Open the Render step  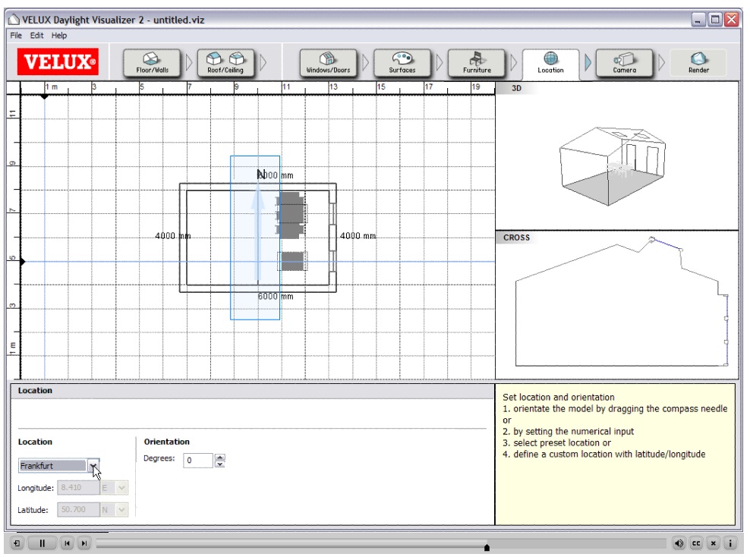pyautogui.click(x=698, y=63)
